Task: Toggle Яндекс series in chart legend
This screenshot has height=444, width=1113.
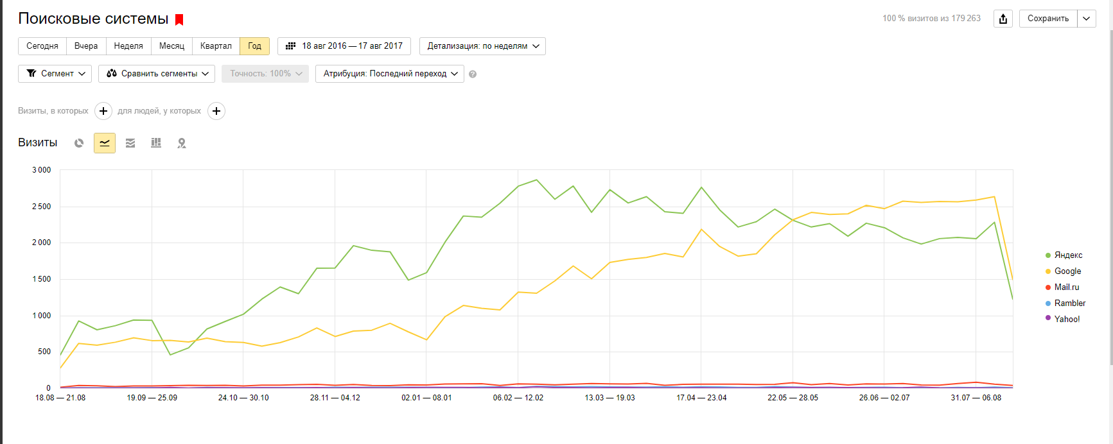Action: point(1068,255)
